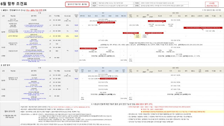Image resolution: width=224 pixels, height=126 pixels.
Task: Select code cell 'JA' in 일반 할부 table
Action: pyautogui.click(x=50, y=75)
